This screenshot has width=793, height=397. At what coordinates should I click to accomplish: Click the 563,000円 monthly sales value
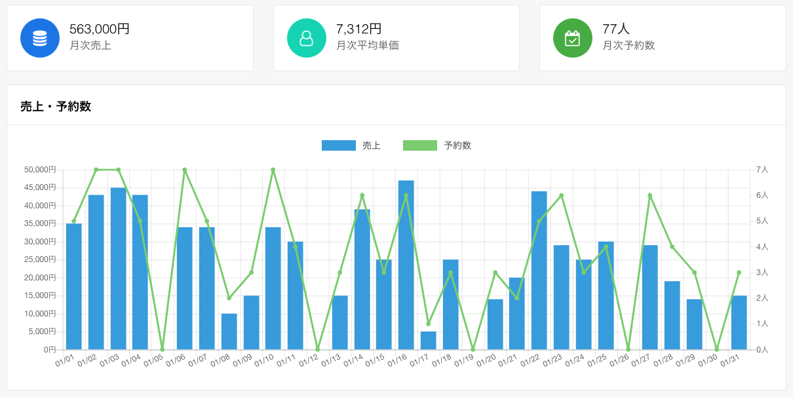100,29
